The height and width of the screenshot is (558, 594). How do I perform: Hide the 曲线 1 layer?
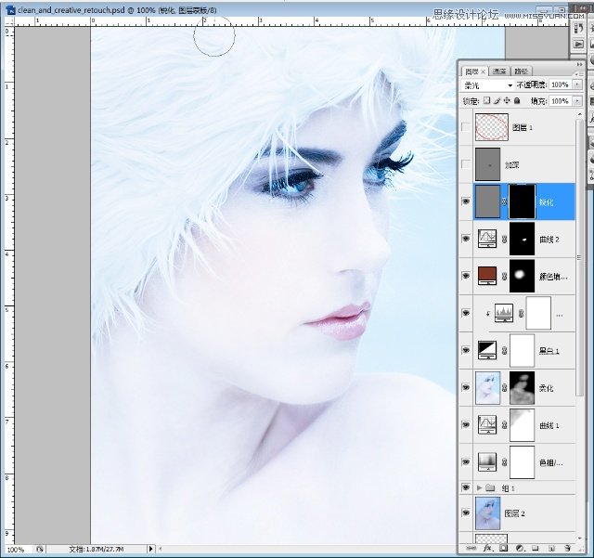(x=466, y=424)
